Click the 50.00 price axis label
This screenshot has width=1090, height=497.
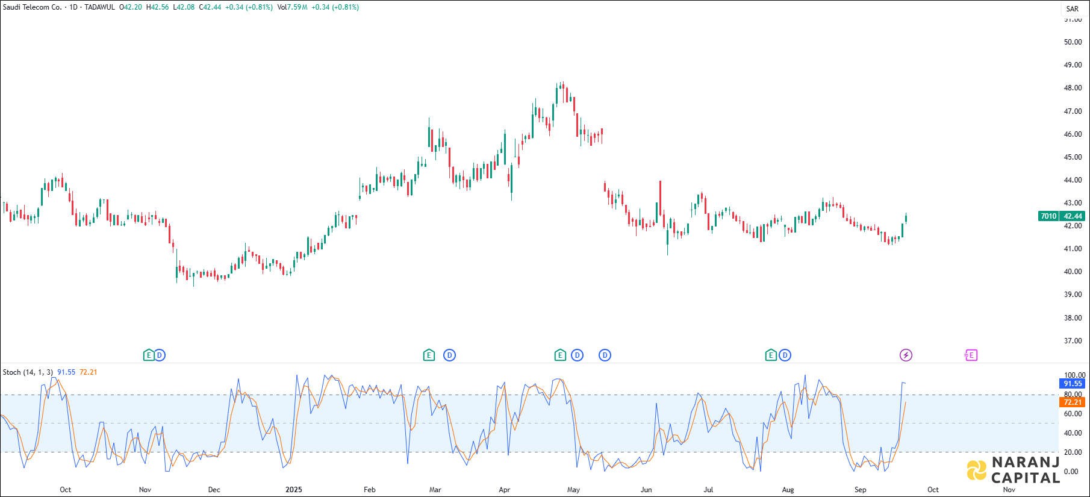(1073, 42)
